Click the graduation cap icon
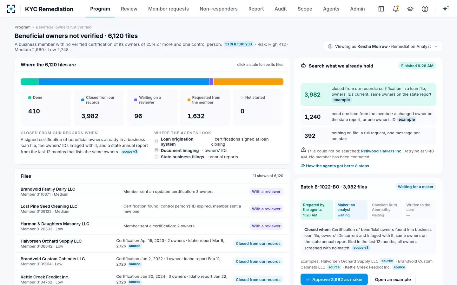 (410, 9)
